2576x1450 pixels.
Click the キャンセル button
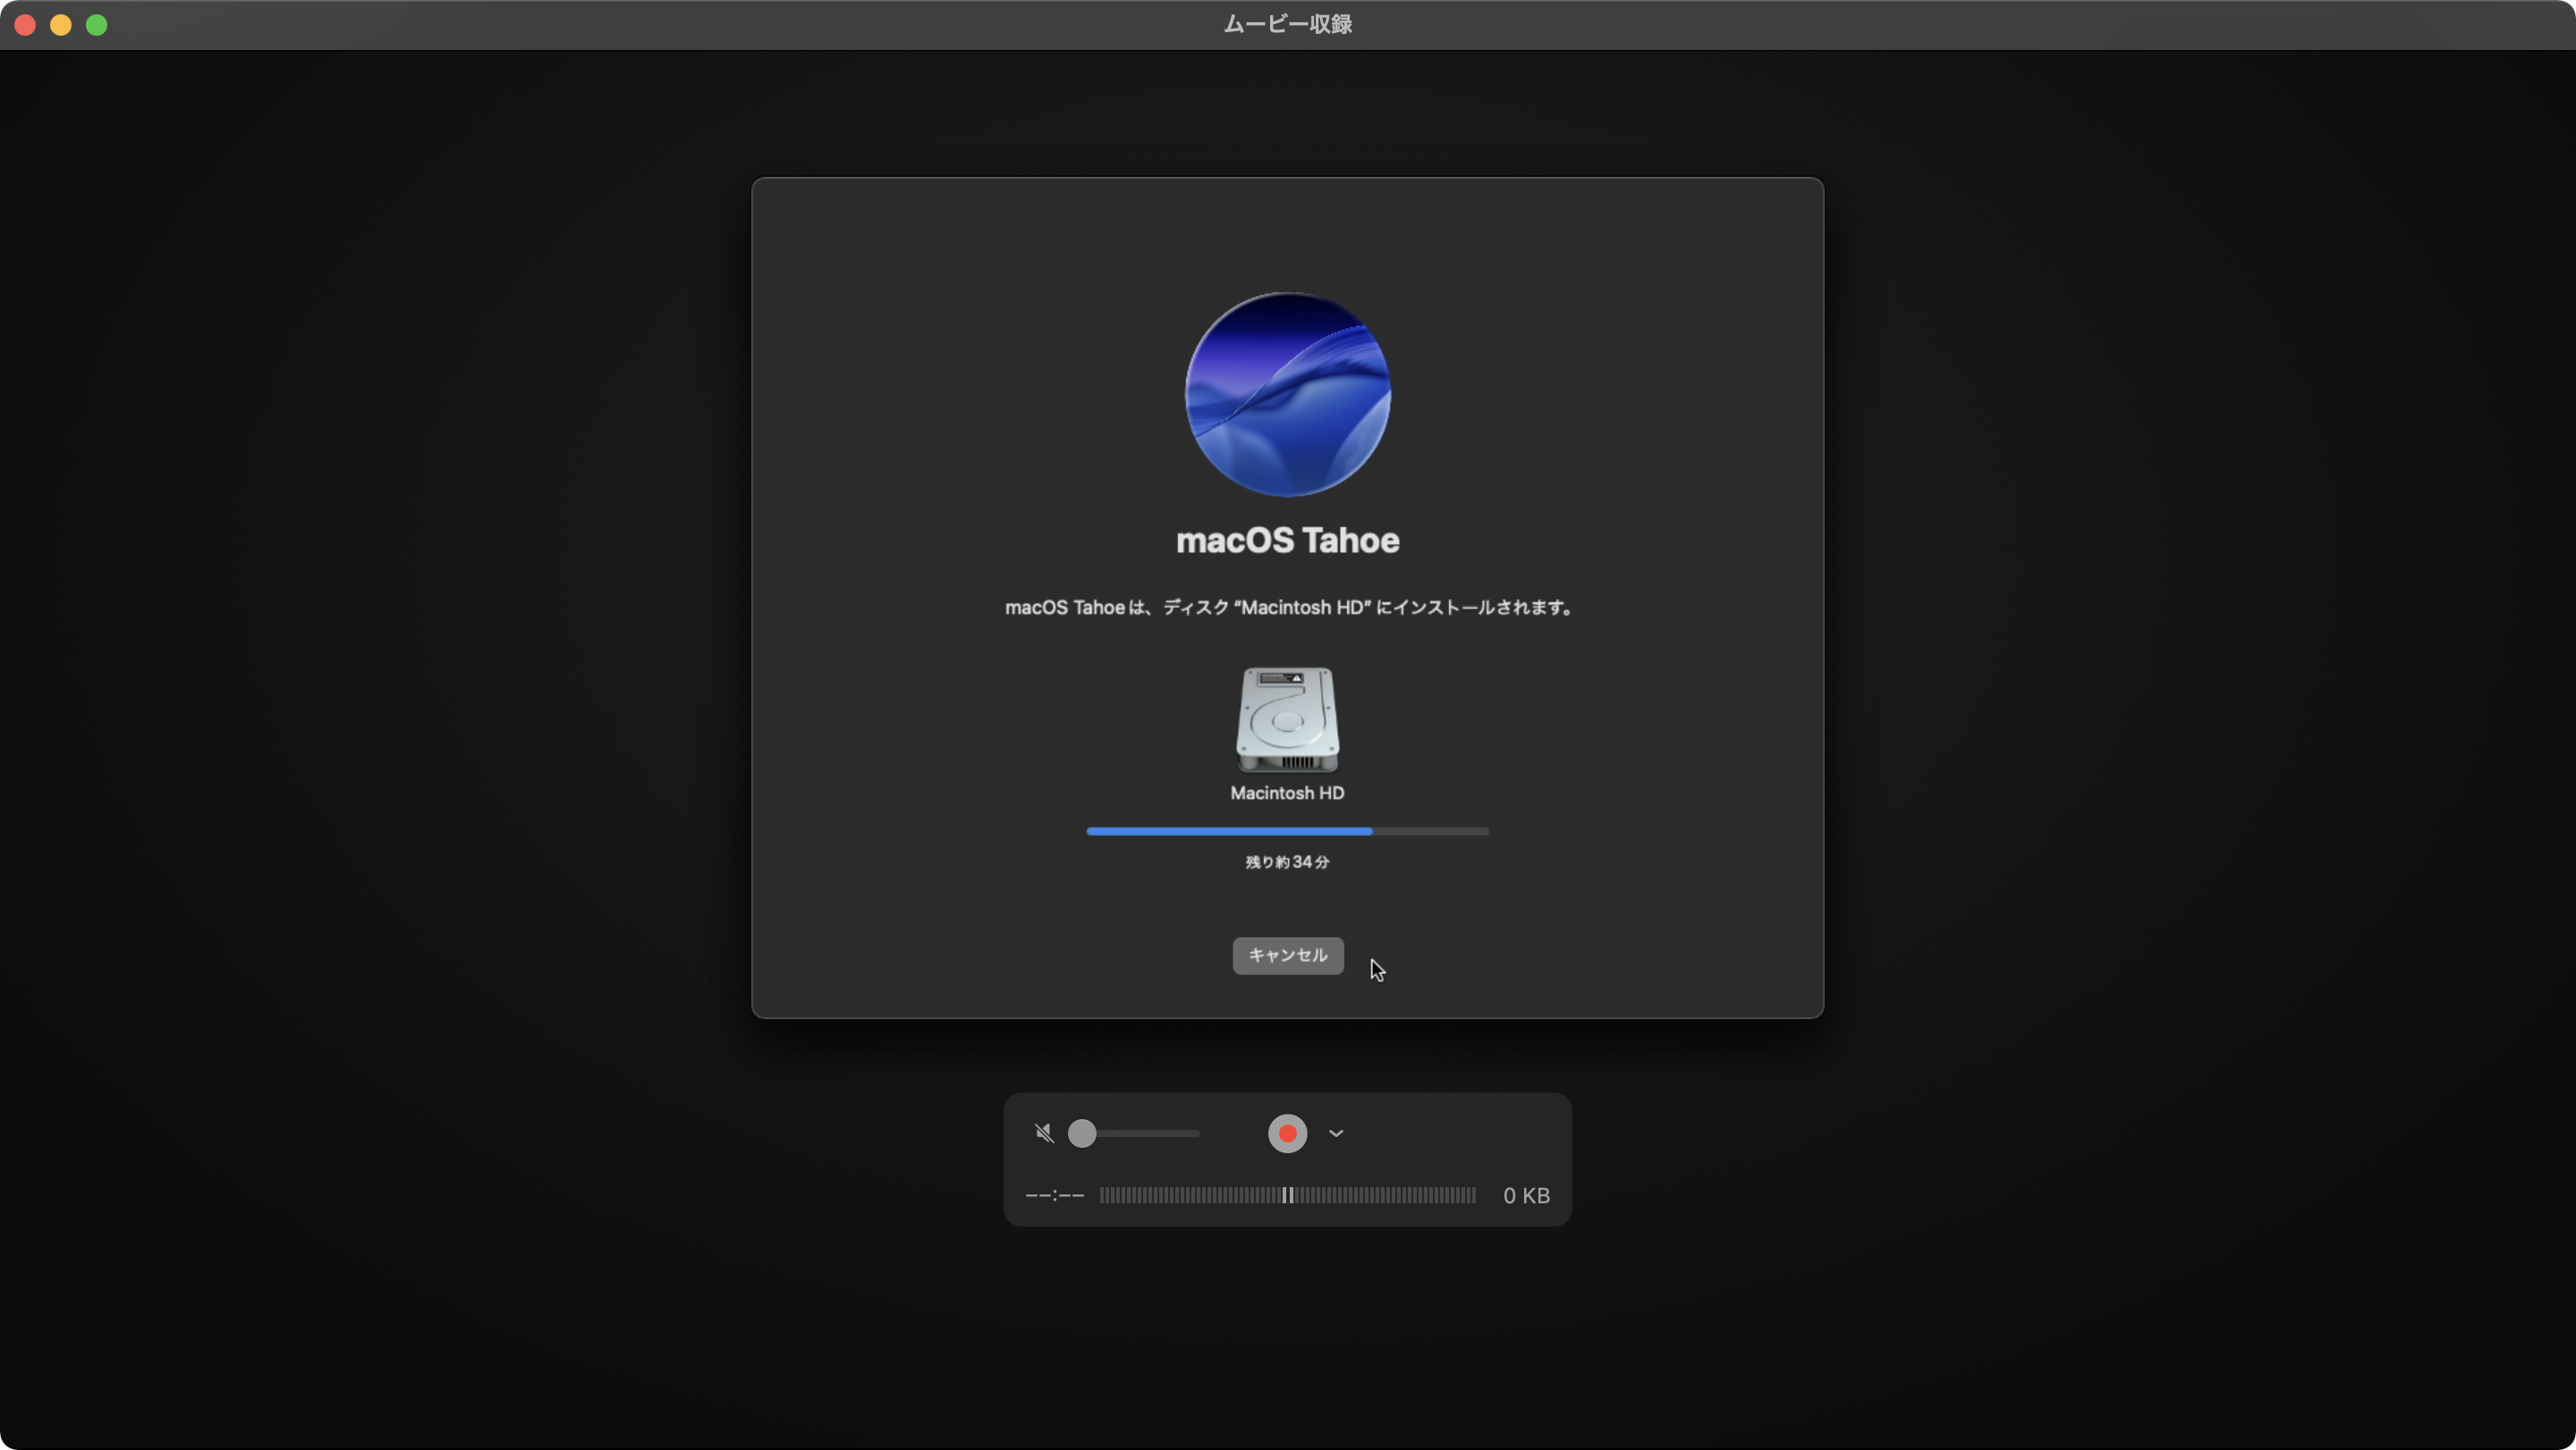[x=1288, y=956]
